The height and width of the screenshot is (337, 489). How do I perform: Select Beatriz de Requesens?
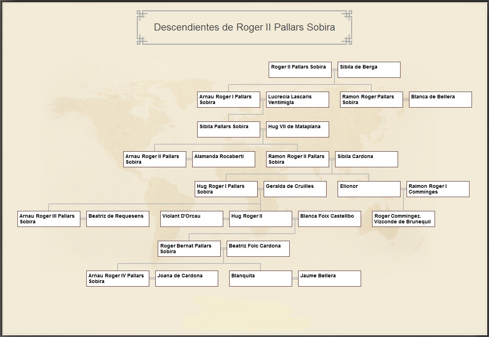tap(118, 219)
